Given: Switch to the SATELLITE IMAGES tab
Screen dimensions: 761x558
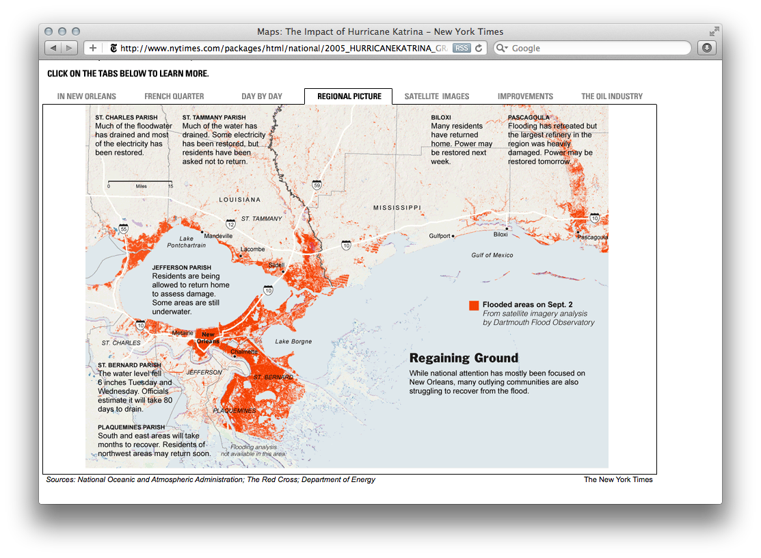Looking at the screenshot, I should [x=437, y=96].
